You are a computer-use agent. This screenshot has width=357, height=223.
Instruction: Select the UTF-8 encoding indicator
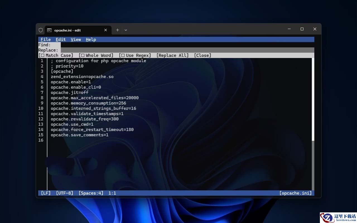coord(64,193)
